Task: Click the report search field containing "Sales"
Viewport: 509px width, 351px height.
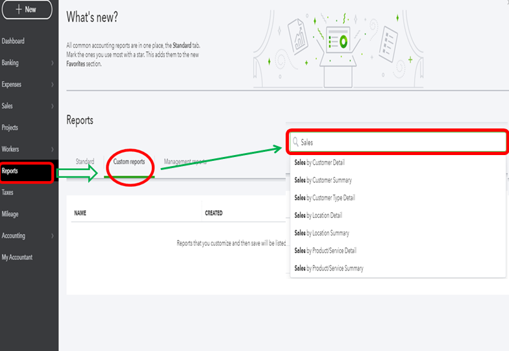Action: pyautogui.click(x=396, y=142)
